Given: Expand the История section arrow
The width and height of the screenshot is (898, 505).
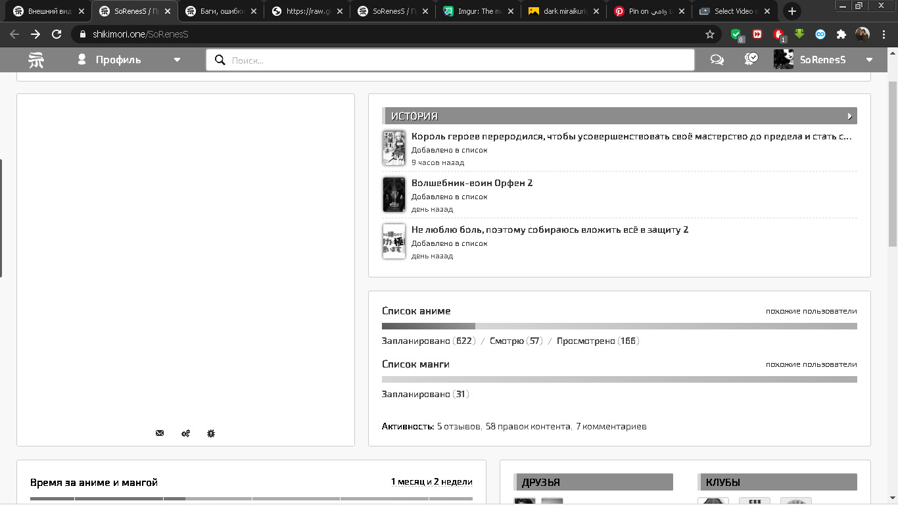Looking at the screenshot, I should (849, 116).
